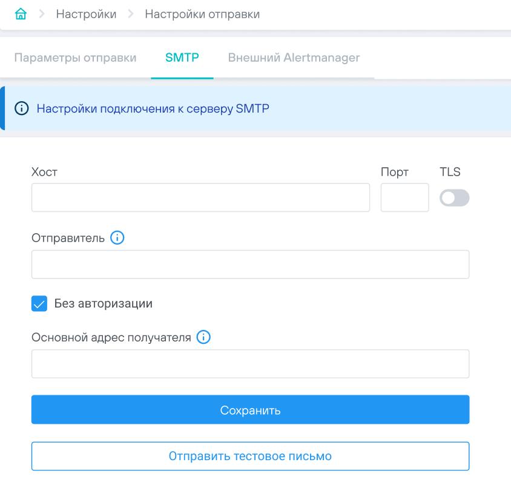Viewport: 511px width, 494px height.
Task: Select the SMTP tab
Action: pos(182,58)
